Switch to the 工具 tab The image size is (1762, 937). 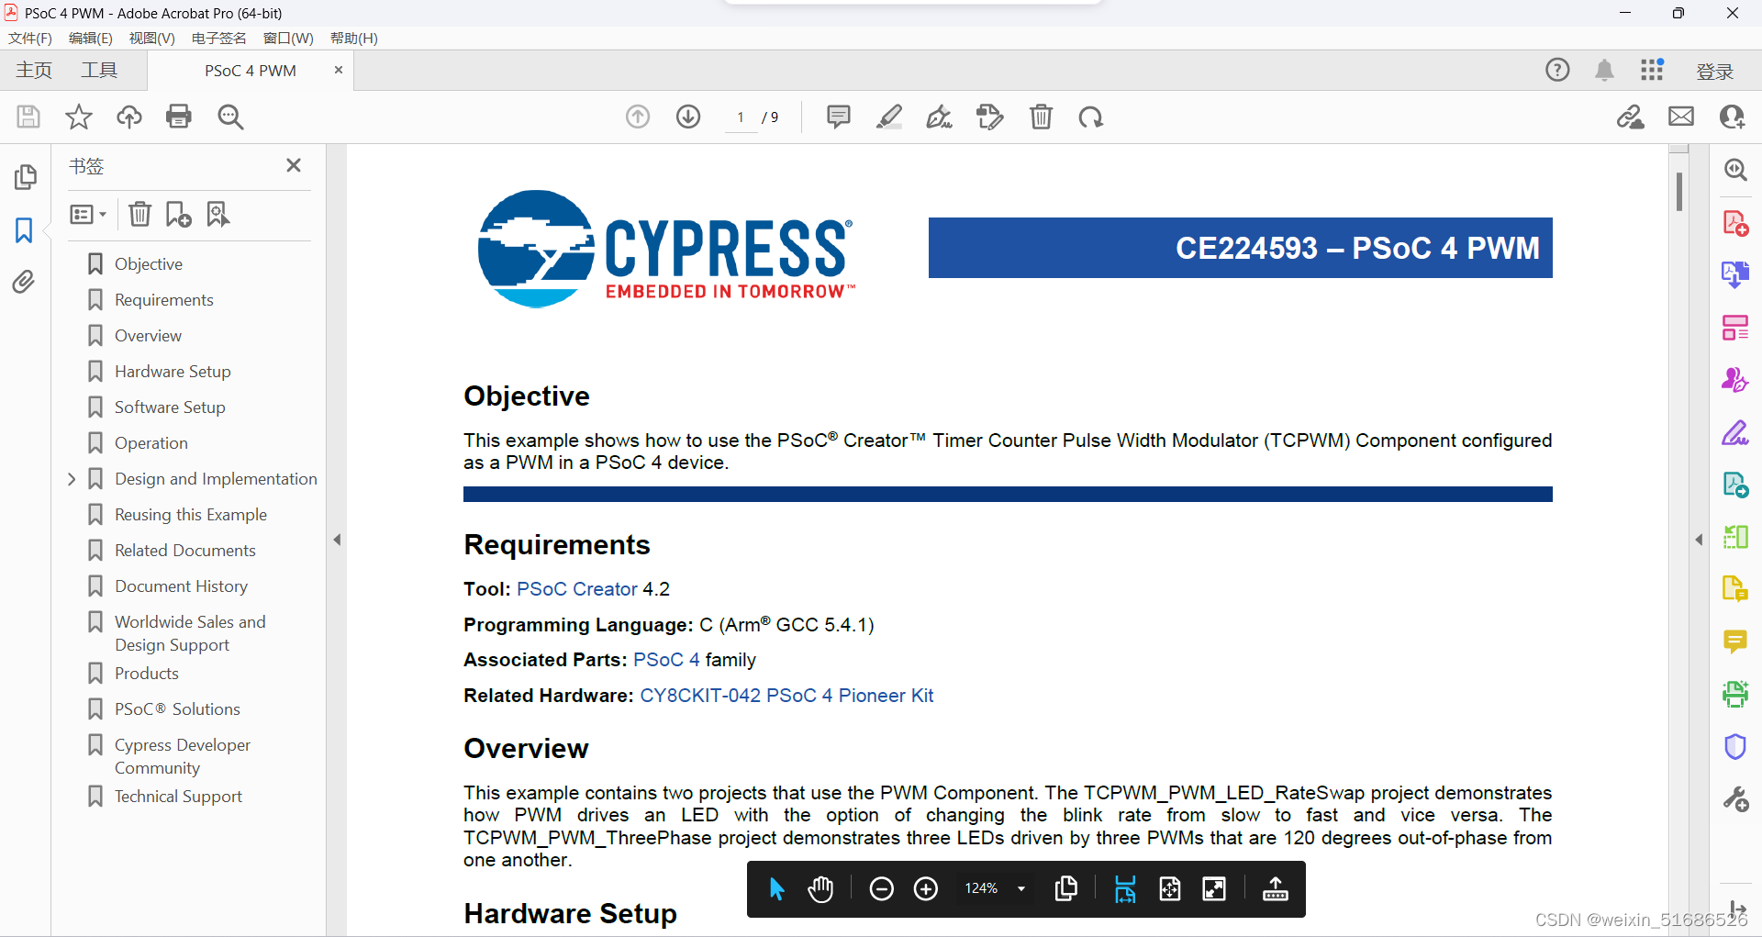pos(99,71)
